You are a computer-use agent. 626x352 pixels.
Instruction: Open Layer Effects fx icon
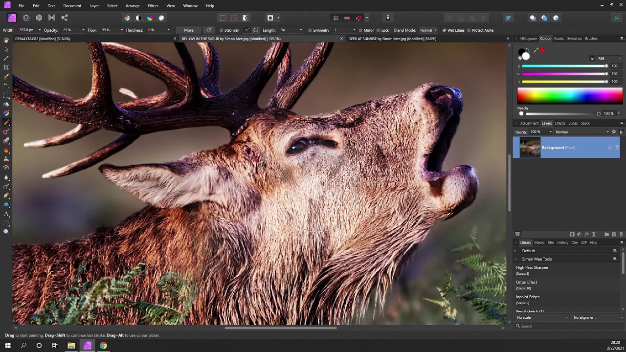[x=586, y=235]
